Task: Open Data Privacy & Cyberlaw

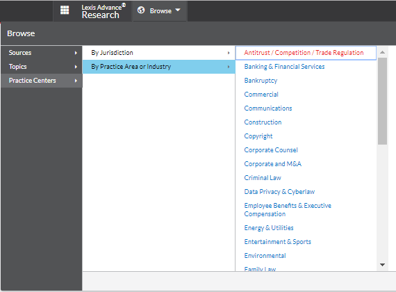Action: pyautogui.click(x=279, y=192)
